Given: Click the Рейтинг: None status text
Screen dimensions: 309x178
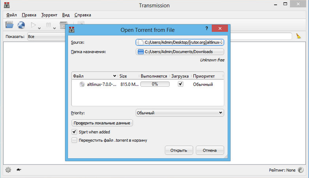Looking at the screenshot, I should (282, 170).
